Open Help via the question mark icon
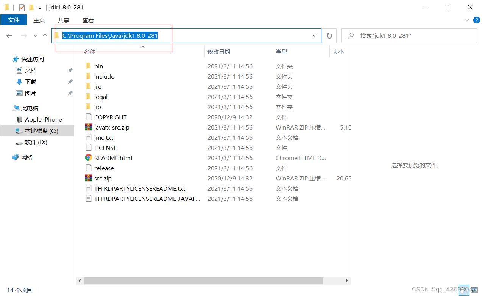The image size is (482, 296). pos(476,20)
